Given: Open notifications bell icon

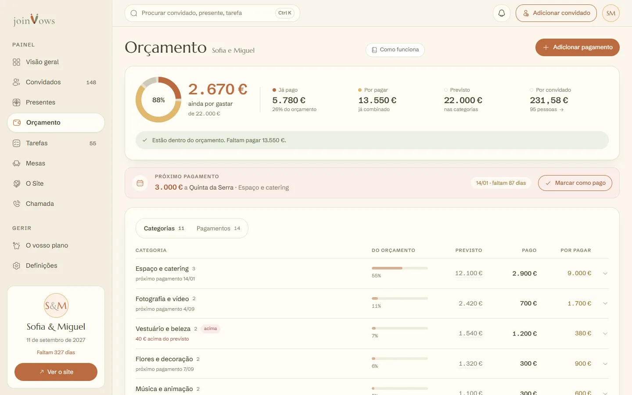Looking at the screenshot, I should pyautogui.click(x=502, y=13).
